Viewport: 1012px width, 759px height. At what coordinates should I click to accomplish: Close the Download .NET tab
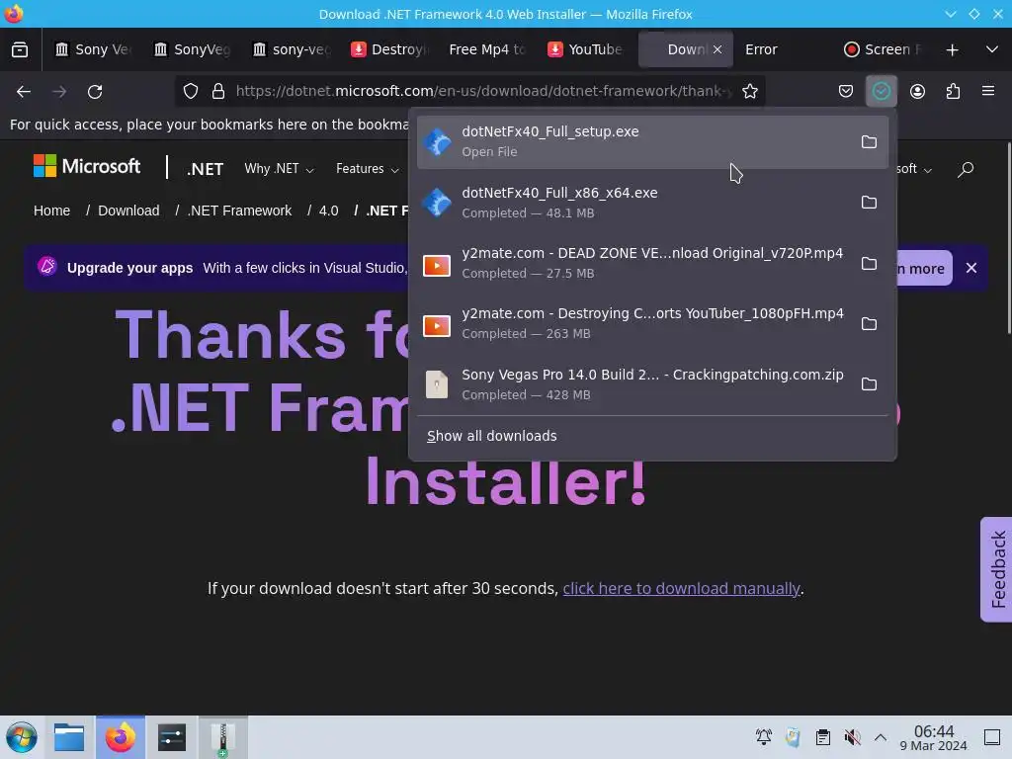[x=717, y=49]
